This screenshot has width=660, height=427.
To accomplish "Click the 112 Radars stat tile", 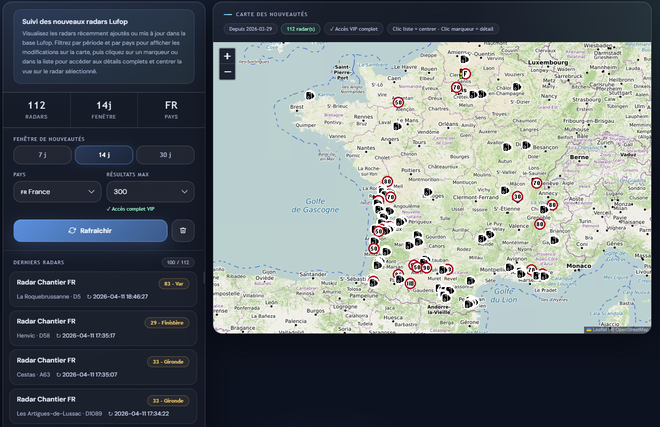I will pyautogui.click(x=36, y=110).
